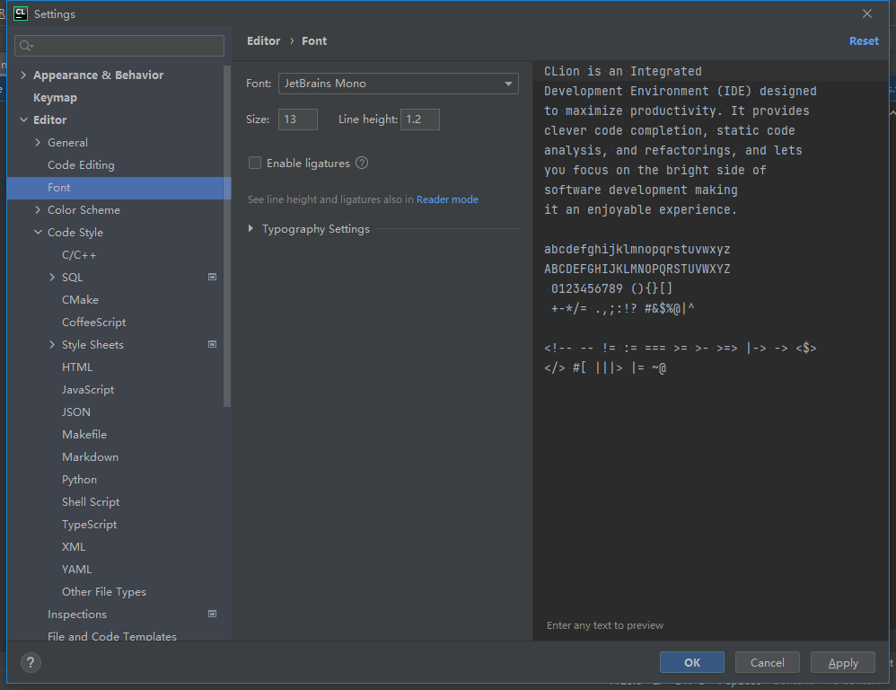Select Shell Script code style
896x690 pixels.
[x=91, y=502]
